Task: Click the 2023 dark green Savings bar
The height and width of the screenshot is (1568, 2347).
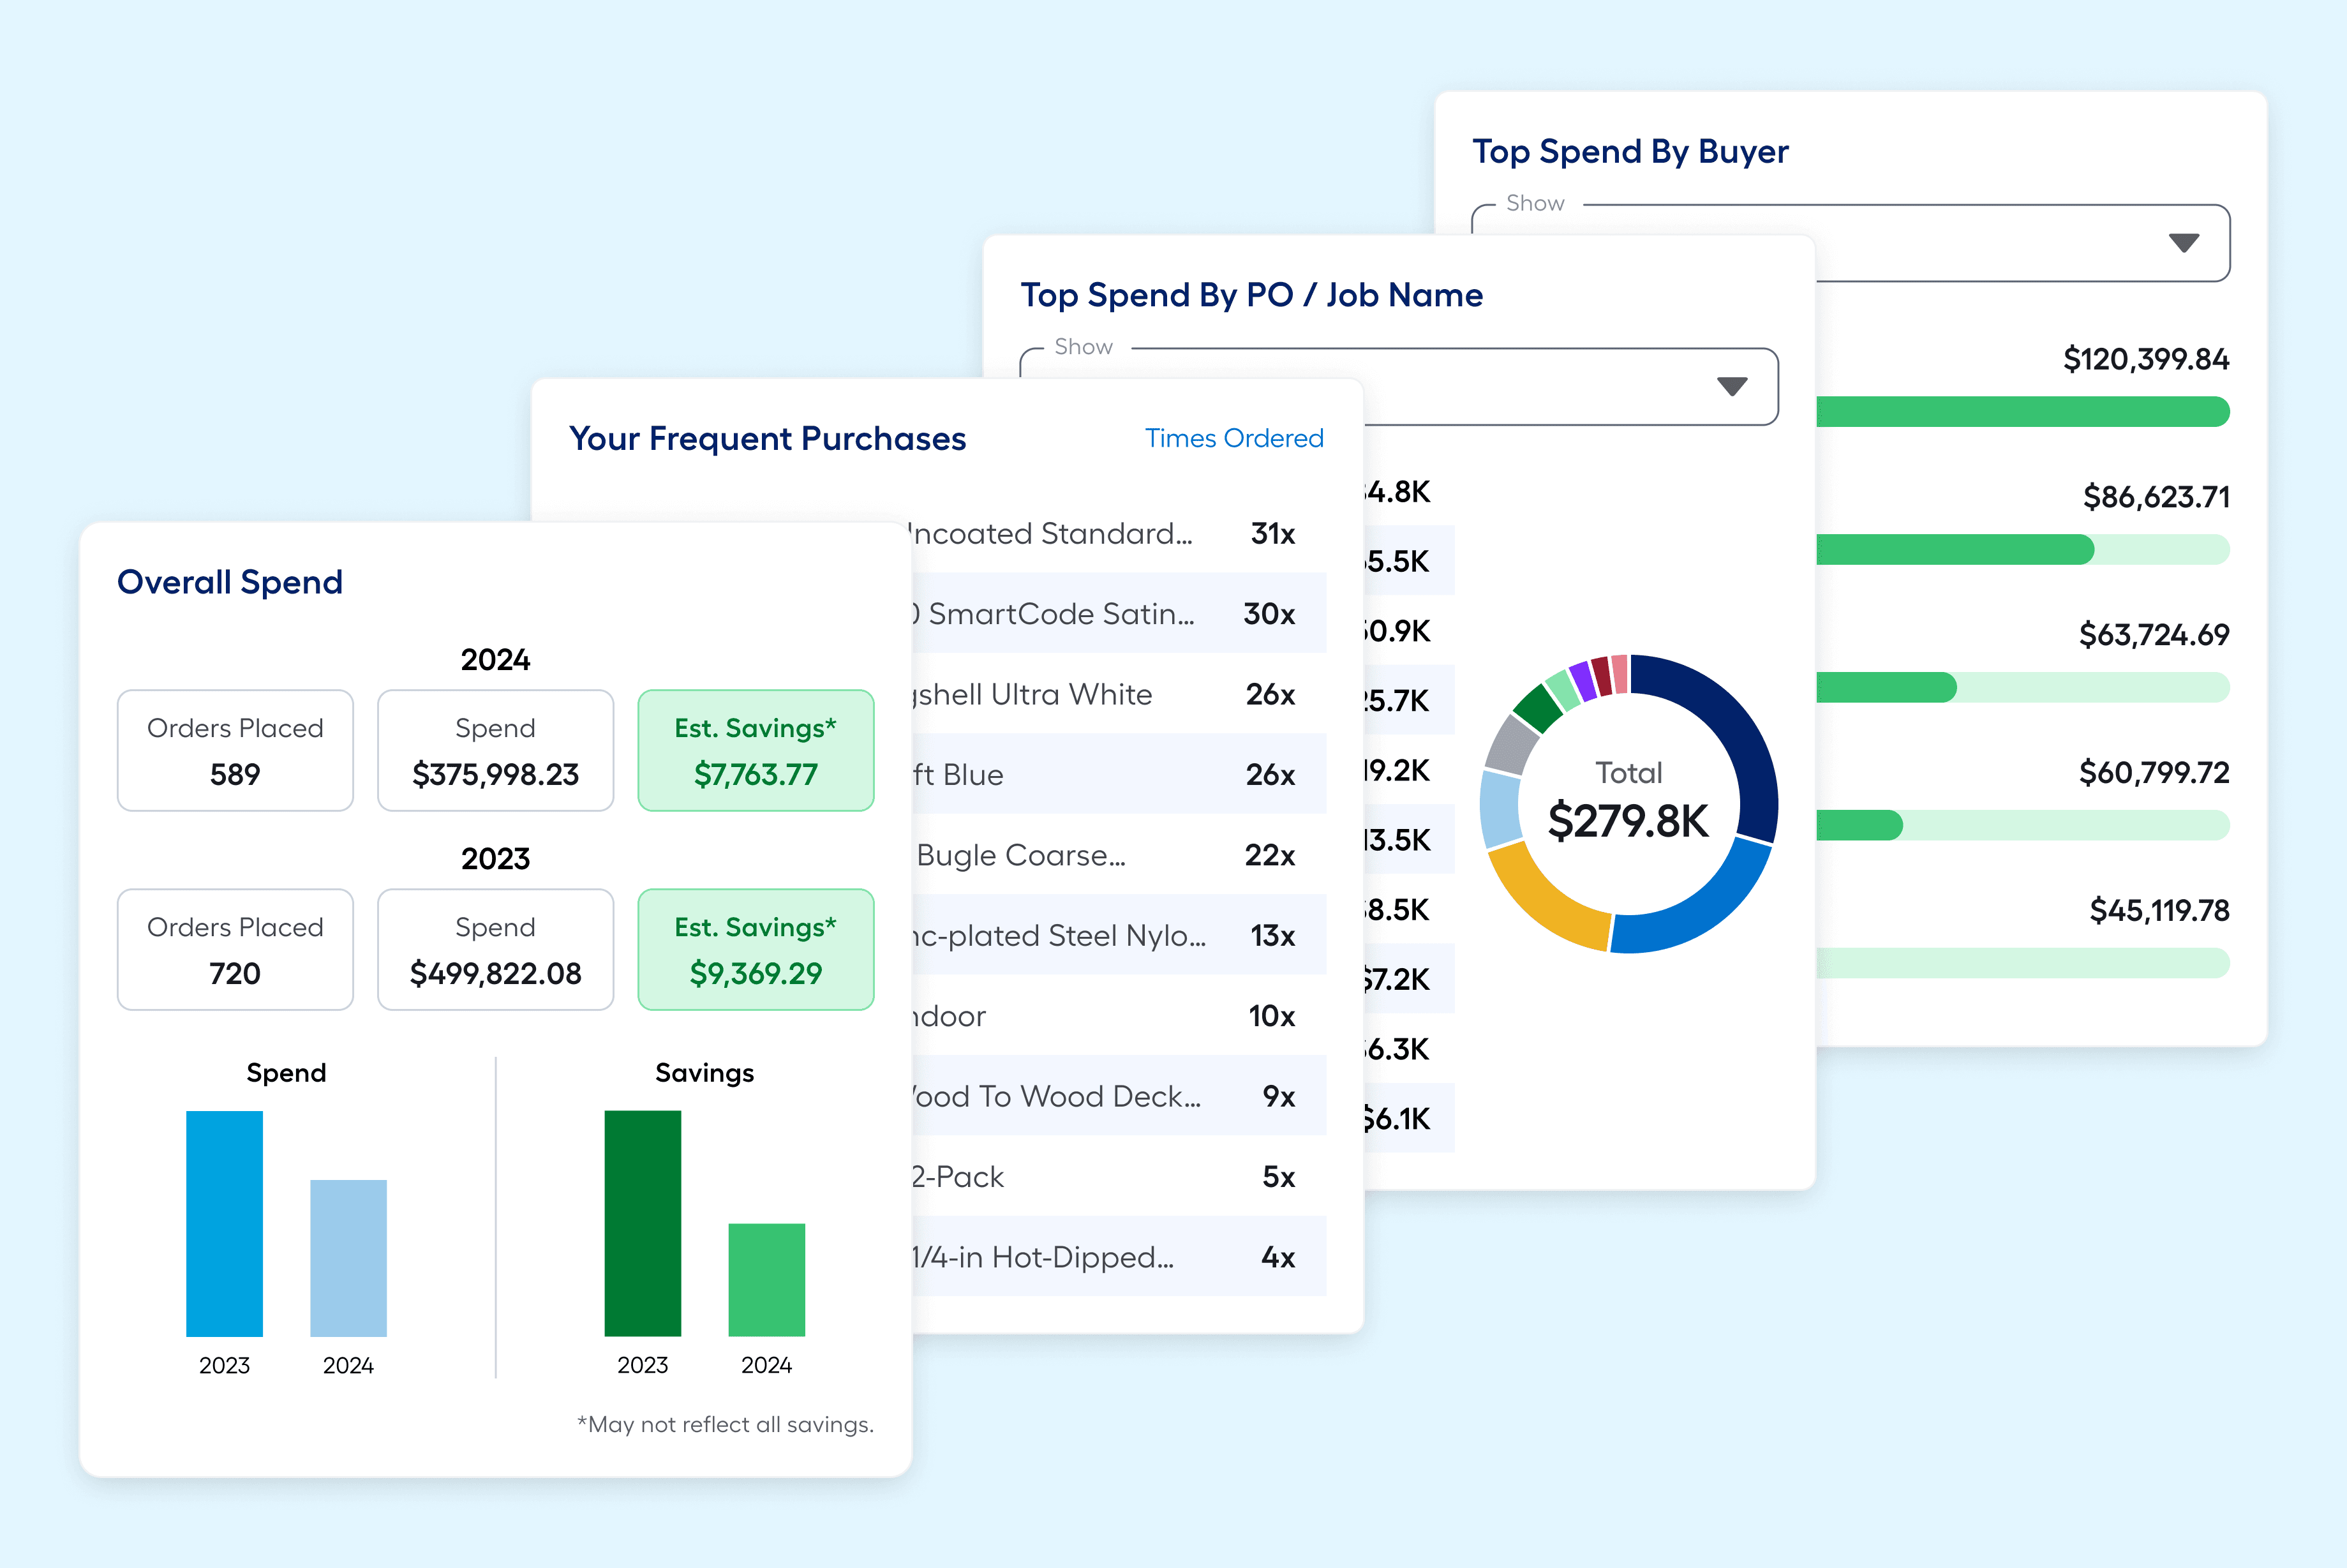Action: tap(642, 1223)
